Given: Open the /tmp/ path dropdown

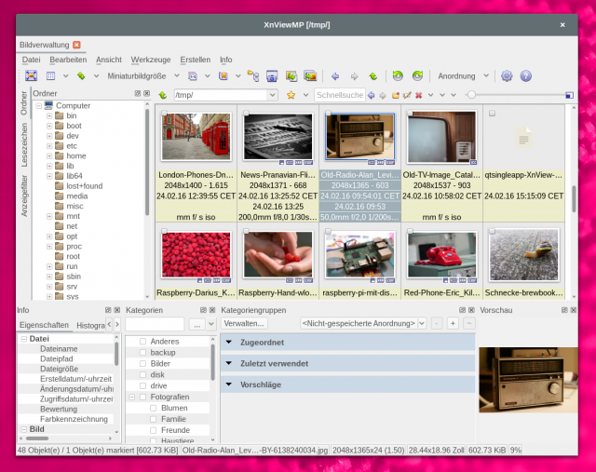Looking at the screenshot, I should [x=272, y=95].
